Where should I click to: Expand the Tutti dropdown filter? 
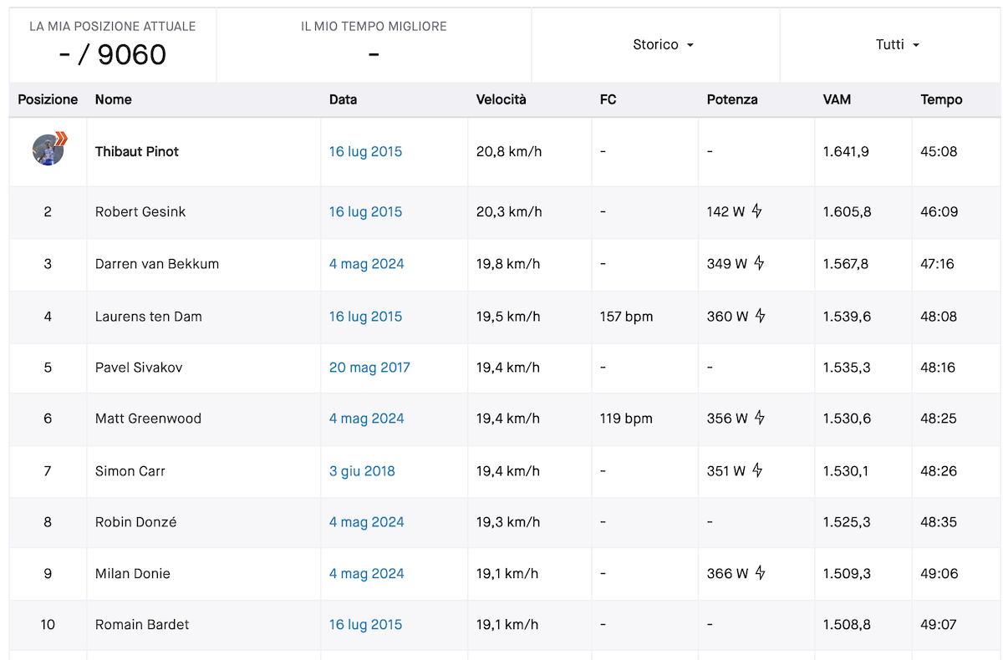[x=898, y=45]
